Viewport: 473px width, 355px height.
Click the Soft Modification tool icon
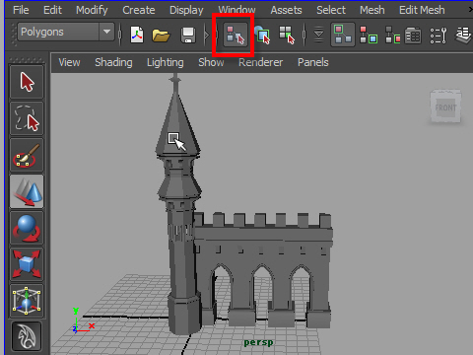point(27,336)
